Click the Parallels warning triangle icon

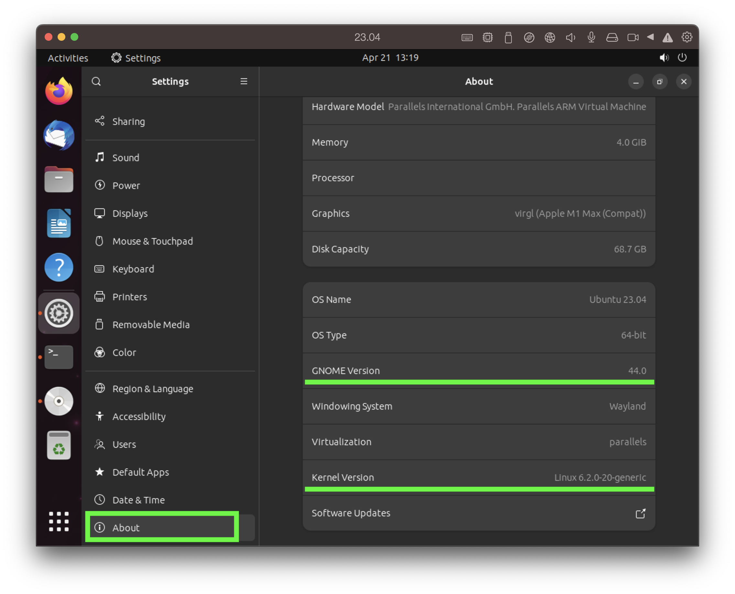pos(668,38)
